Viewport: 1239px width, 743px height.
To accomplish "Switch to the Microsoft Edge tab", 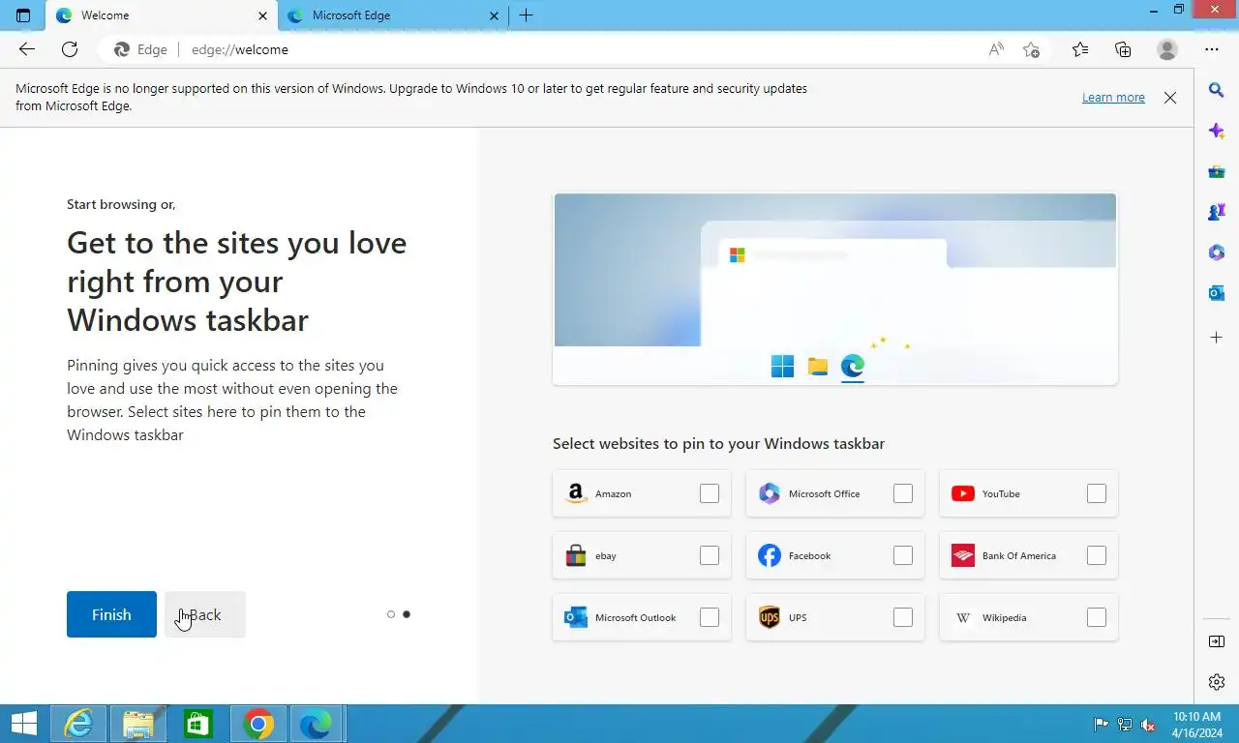I will click(x=392, y=15).
